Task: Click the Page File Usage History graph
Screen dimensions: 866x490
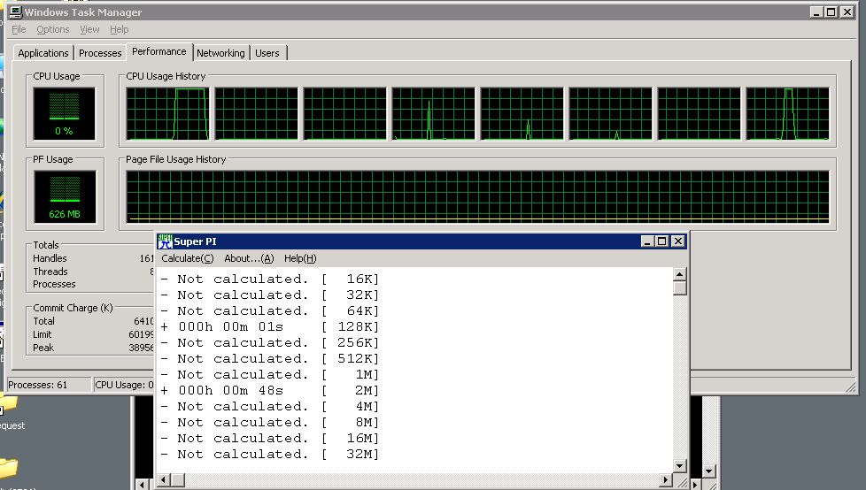Action: click(x=477, y=196)
